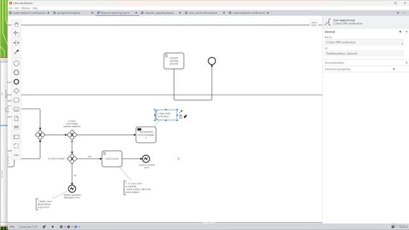Create a data object reference
Viewport: 409px width, 230px height.
click(16, 118)
